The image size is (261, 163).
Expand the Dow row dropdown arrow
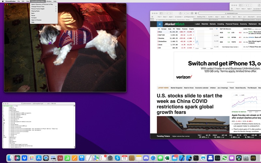tap(193, 32)
